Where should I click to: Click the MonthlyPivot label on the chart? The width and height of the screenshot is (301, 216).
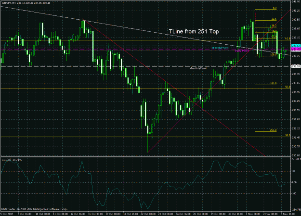click(198, 68)
